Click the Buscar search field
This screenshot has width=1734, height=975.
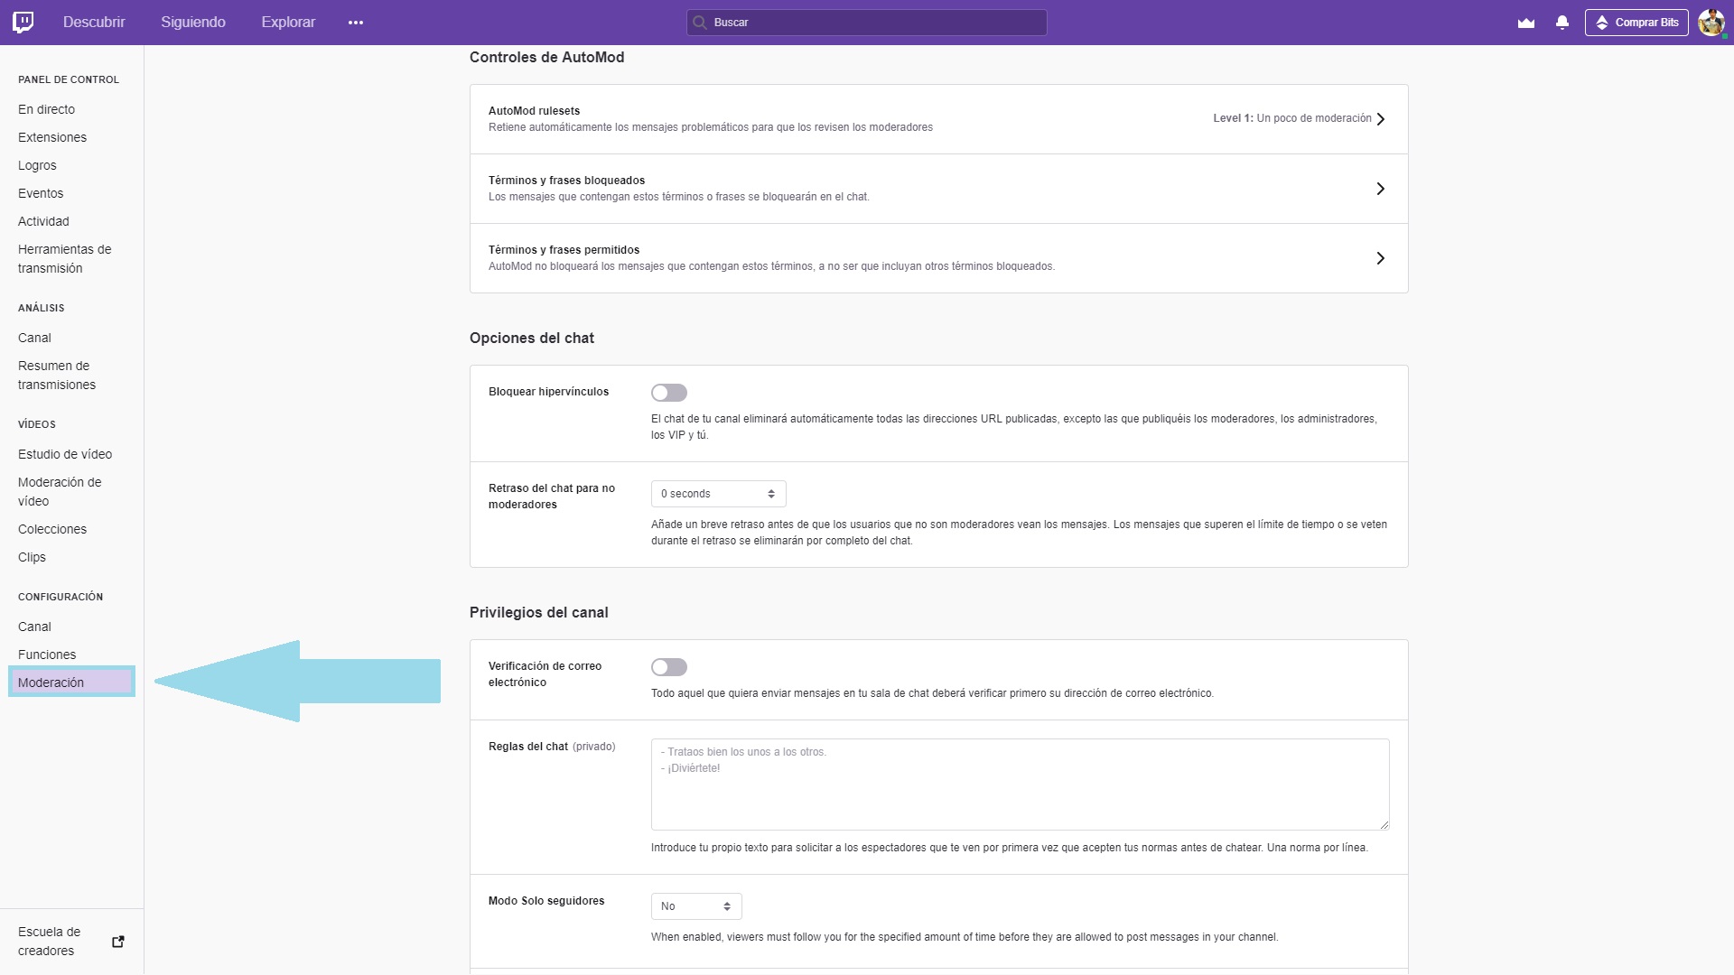tap(867, 23)
